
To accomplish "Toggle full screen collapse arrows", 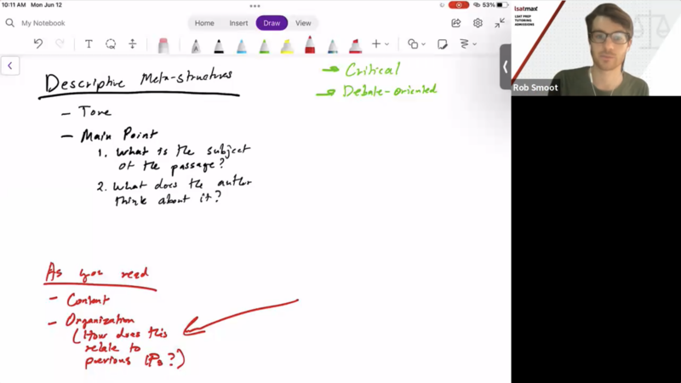I will coord(500,23).
